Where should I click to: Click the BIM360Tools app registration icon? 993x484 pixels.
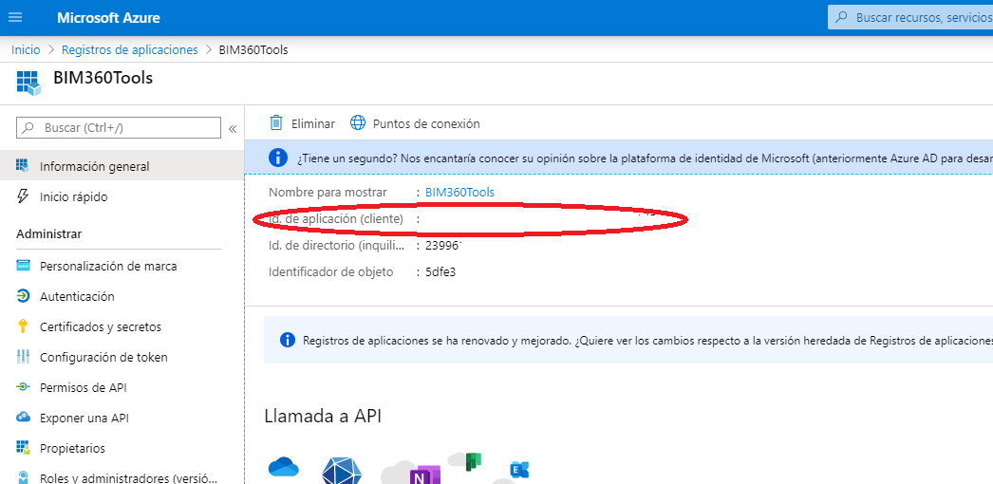point(28,83)
